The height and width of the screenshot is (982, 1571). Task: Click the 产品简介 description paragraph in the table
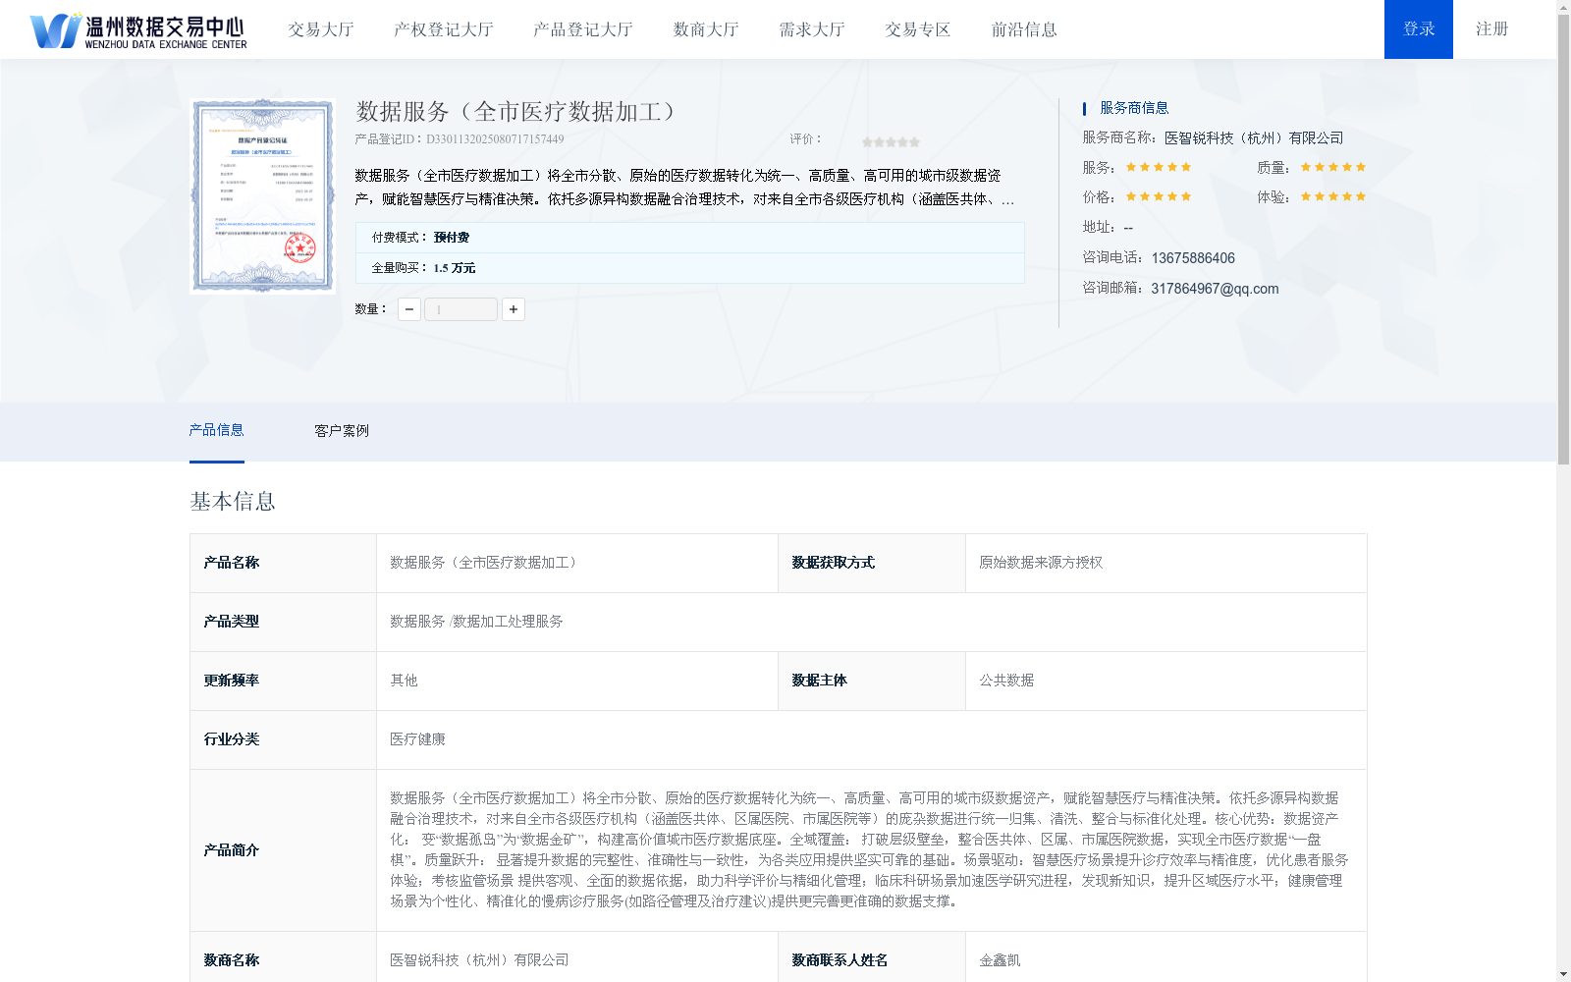pos(870,849)
